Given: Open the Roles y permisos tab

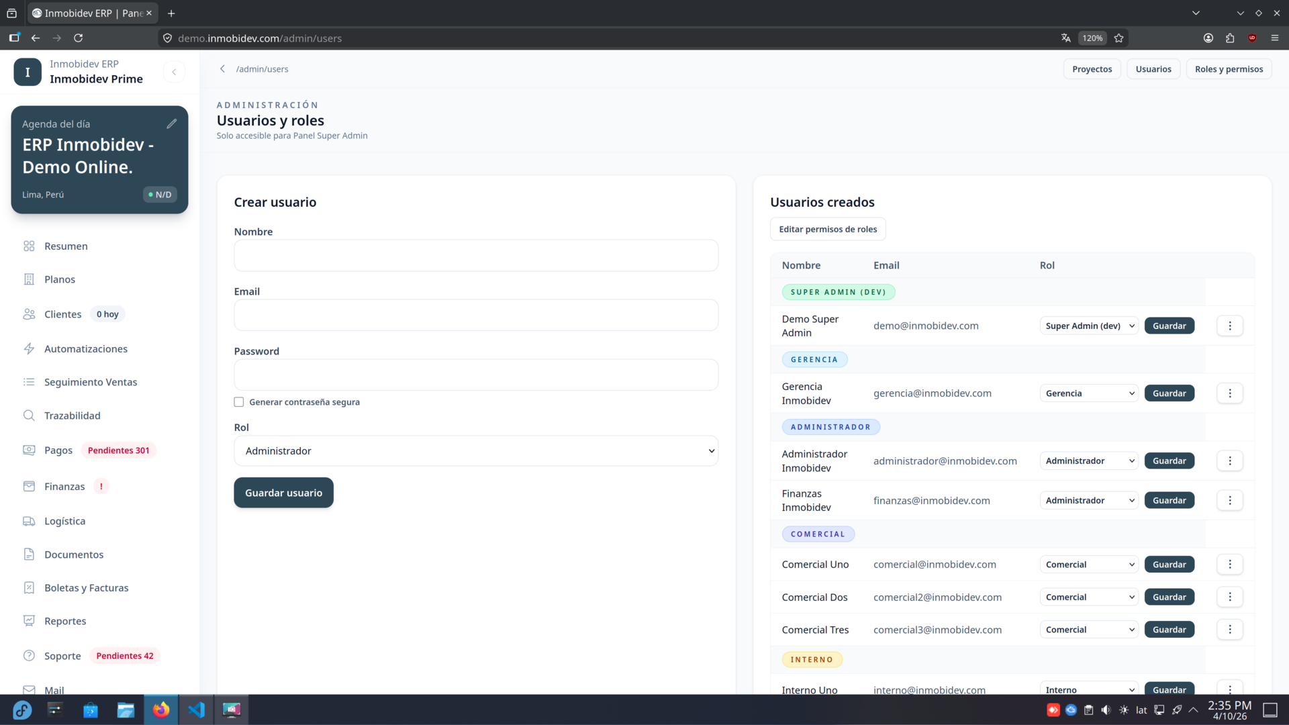Looking at the screenshot, I should 1229,68.
